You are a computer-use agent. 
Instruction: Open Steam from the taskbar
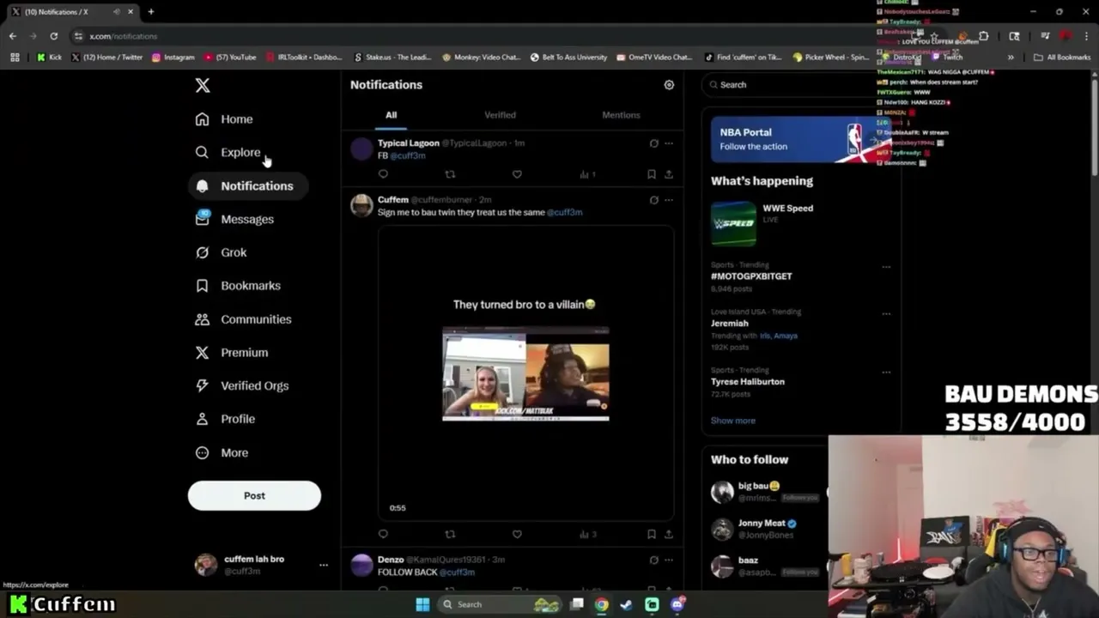(627, 604)
